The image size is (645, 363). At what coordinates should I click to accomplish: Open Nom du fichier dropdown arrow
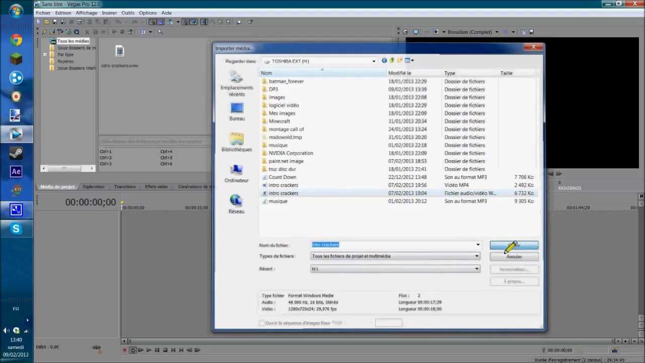click(478, 245)
